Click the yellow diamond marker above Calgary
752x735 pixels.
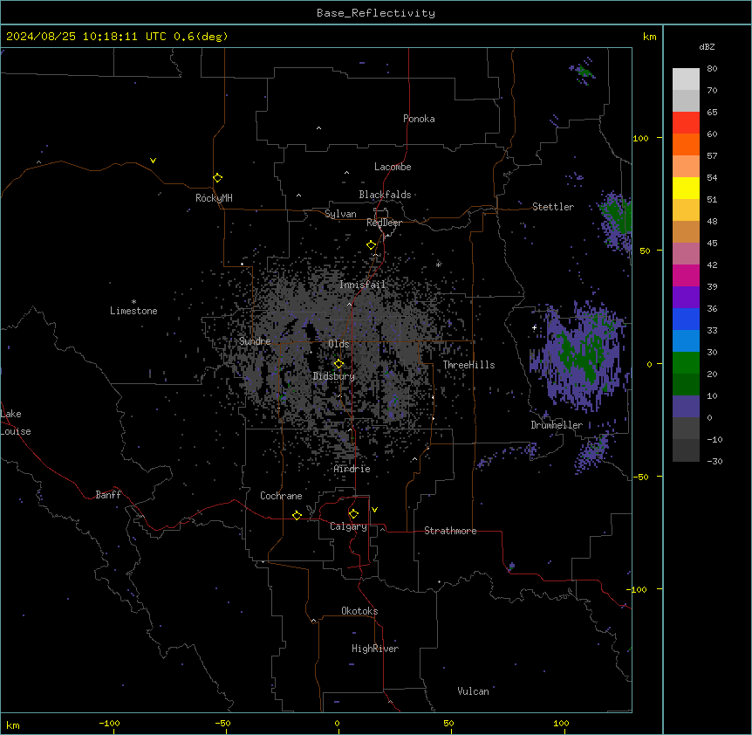(x=353, y=514)
